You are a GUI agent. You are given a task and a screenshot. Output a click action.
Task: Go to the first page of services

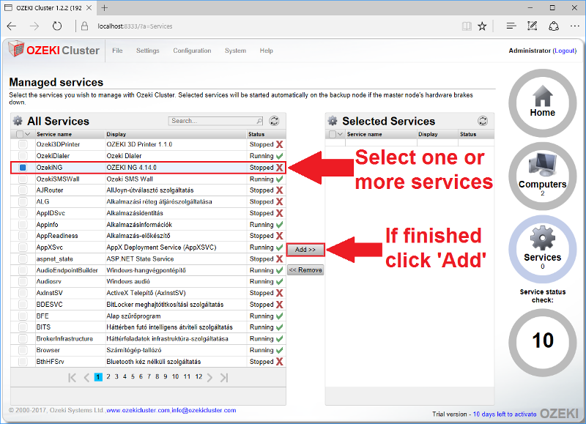pos(72,377)
